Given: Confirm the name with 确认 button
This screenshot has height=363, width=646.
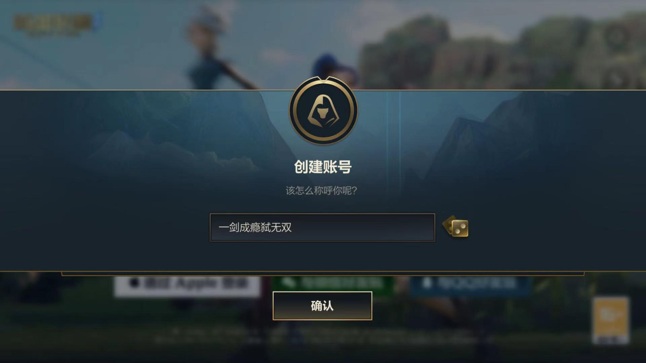Looking at the screenshot, I should pos(322,306).
